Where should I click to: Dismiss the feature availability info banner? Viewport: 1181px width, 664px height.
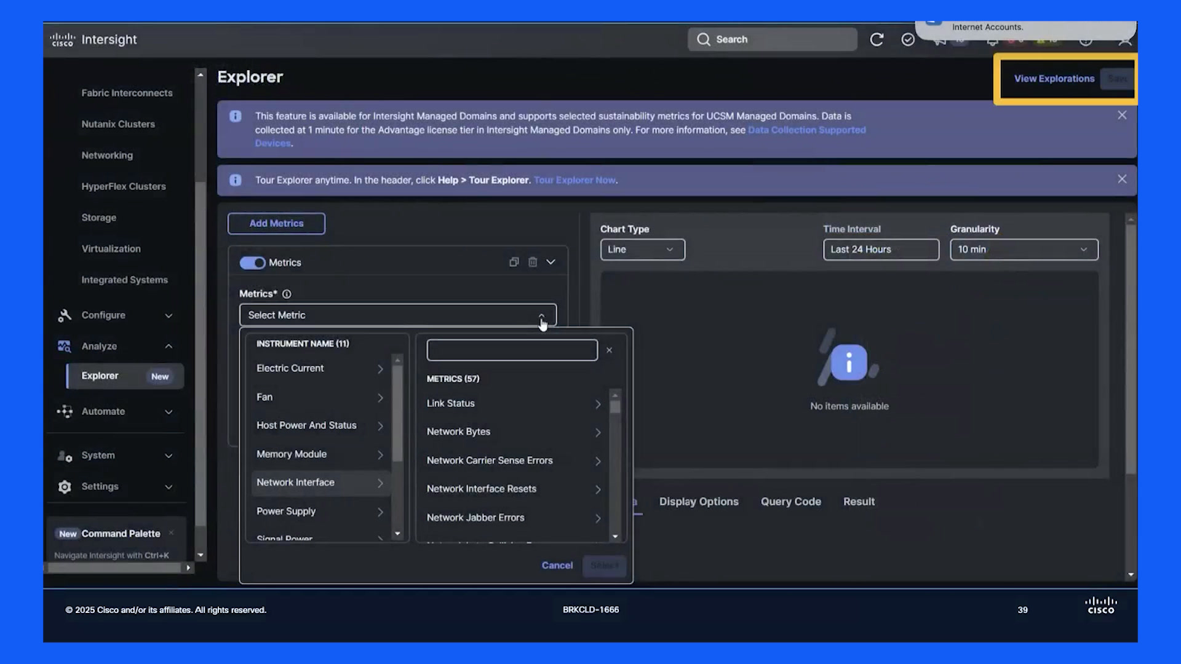click(1122, 116)
